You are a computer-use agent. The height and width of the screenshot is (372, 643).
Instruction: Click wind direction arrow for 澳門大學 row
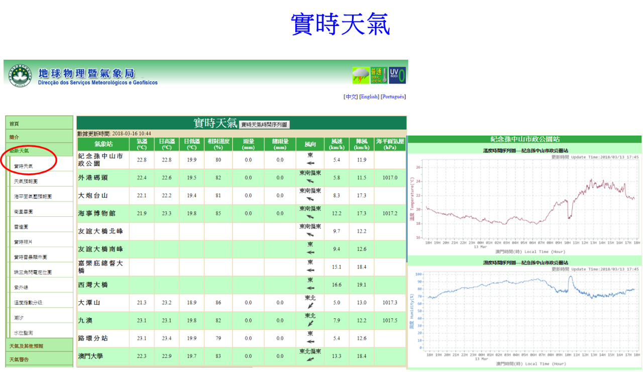point(310,359)
